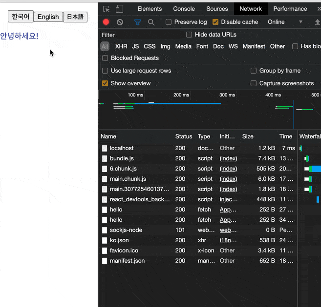Select the bundle.js request row
The image size is (321, 307).
pyautogui.click(x=197, y=158)
